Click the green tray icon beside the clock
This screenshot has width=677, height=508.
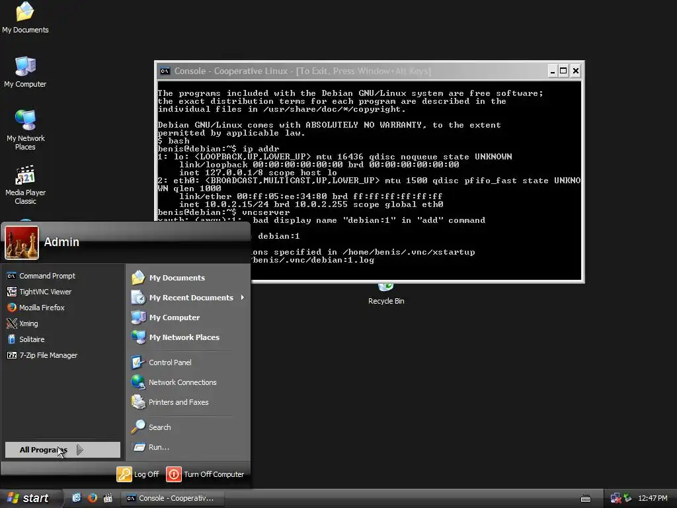pyautogui.click(x=627, y=498)
